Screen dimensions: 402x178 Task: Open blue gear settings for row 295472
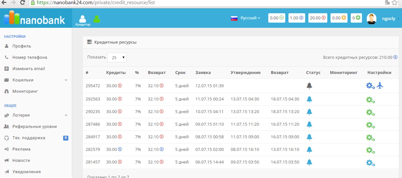pos(370,86)
